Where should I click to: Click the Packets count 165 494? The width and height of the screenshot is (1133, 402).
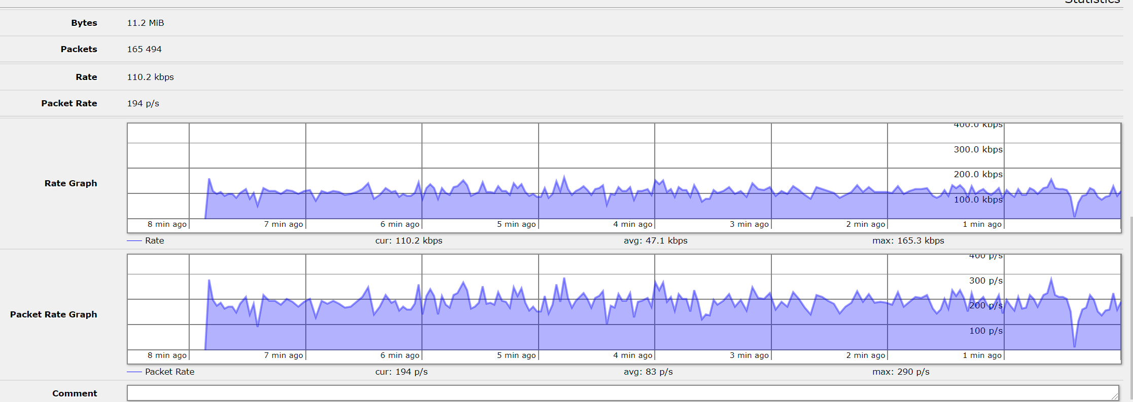coord(144,49)
